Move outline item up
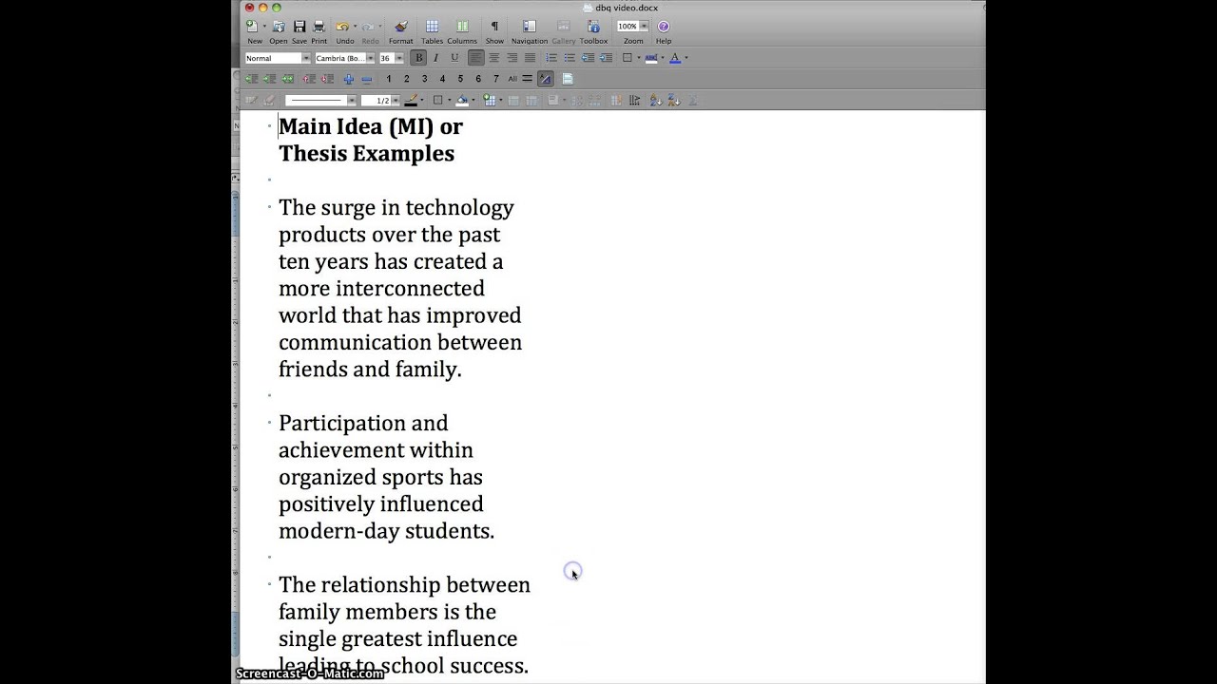Screen dimensions: 1217x684 (309, 79)
